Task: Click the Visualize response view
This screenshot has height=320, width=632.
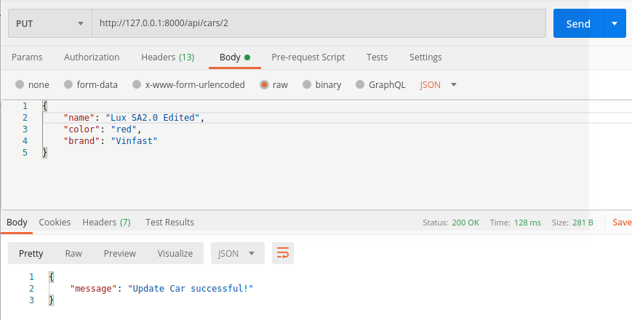Action: [x=175, y=254]
